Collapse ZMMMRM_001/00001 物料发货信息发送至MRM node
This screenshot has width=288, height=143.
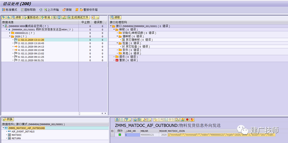(6, 29)
